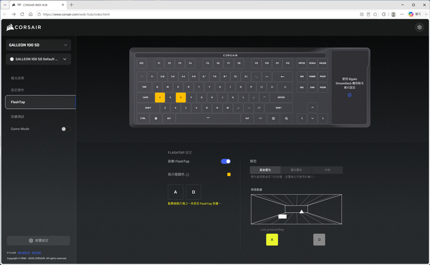Select the F1 key on the keyboard
430x265 pixels.
pos(159,63)
